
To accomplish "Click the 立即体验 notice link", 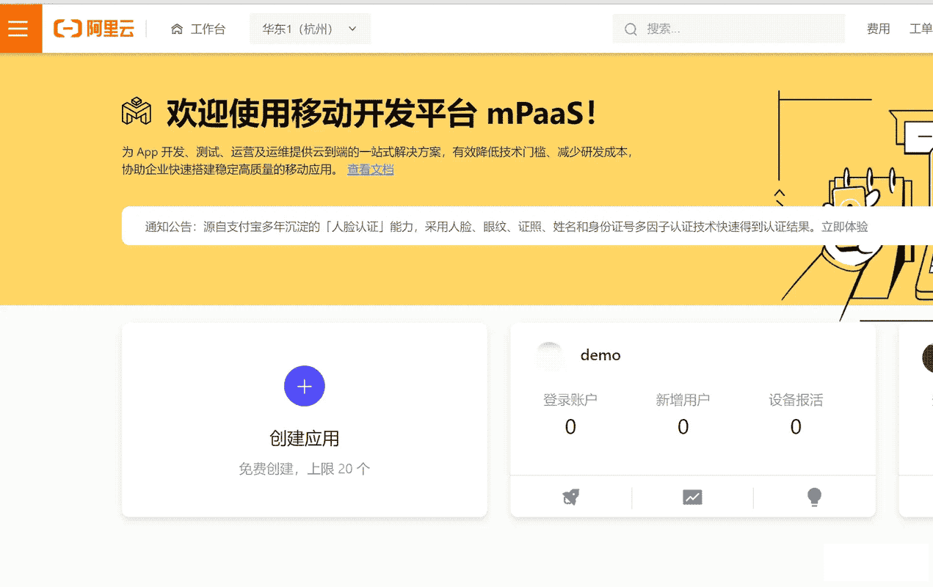I will pyautogui.click(x=845, y=227).
